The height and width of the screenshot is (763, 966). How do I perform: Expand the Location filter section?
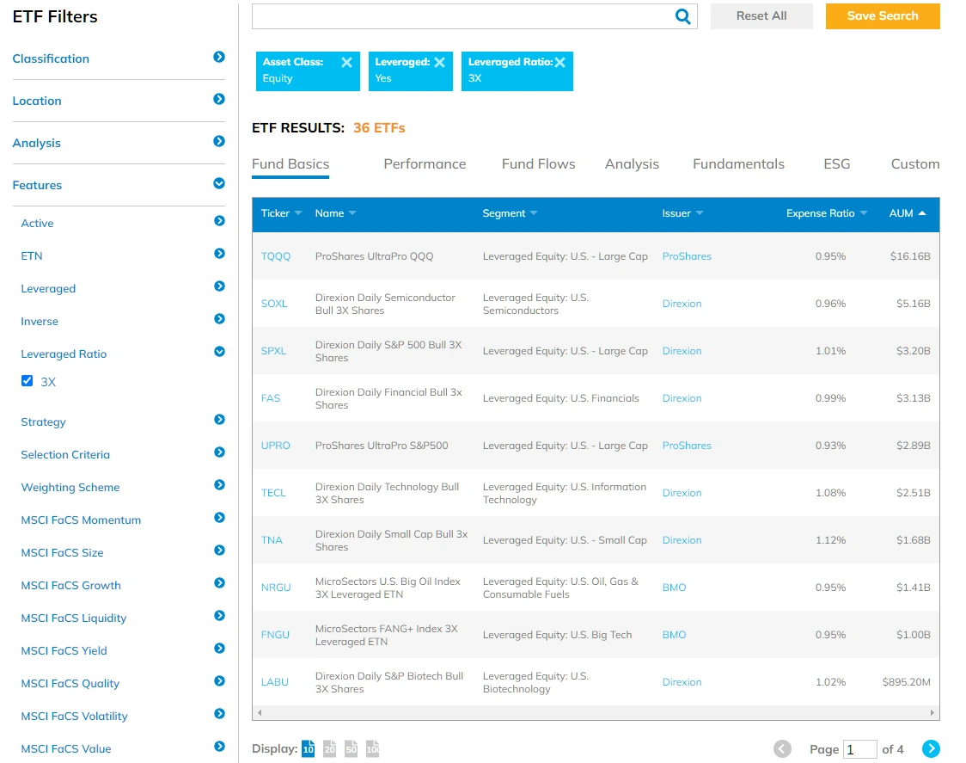click(218, 99)
